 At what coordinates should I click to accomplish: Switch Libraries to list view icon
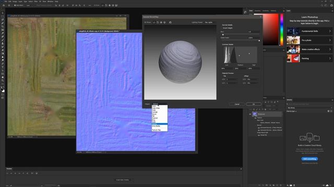[331, 111]
